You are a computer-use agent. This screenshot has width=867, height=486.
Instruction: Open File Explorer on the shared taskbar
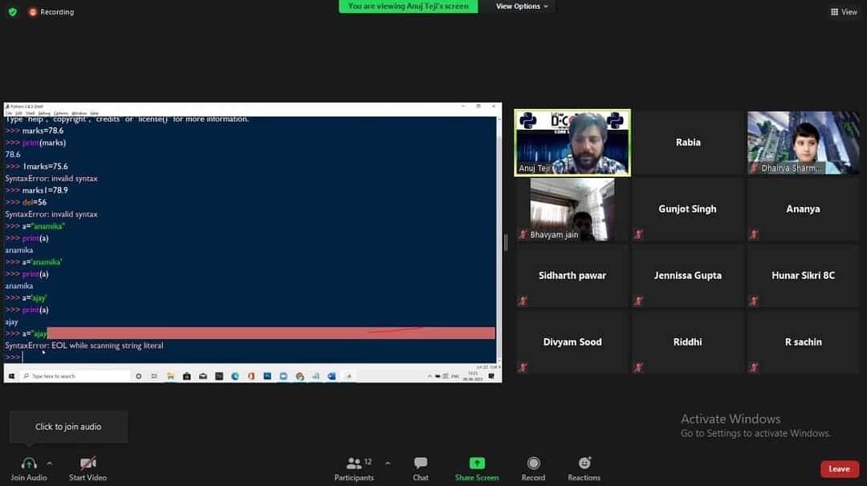pyautogui.click(x=170, y=376)
